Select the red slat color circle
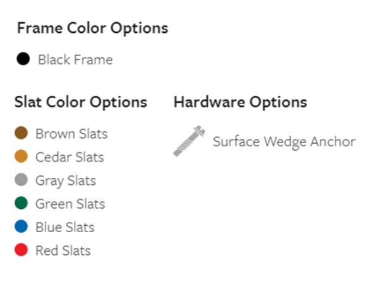Viewport: 379px width, 299px height. (21, 250)
